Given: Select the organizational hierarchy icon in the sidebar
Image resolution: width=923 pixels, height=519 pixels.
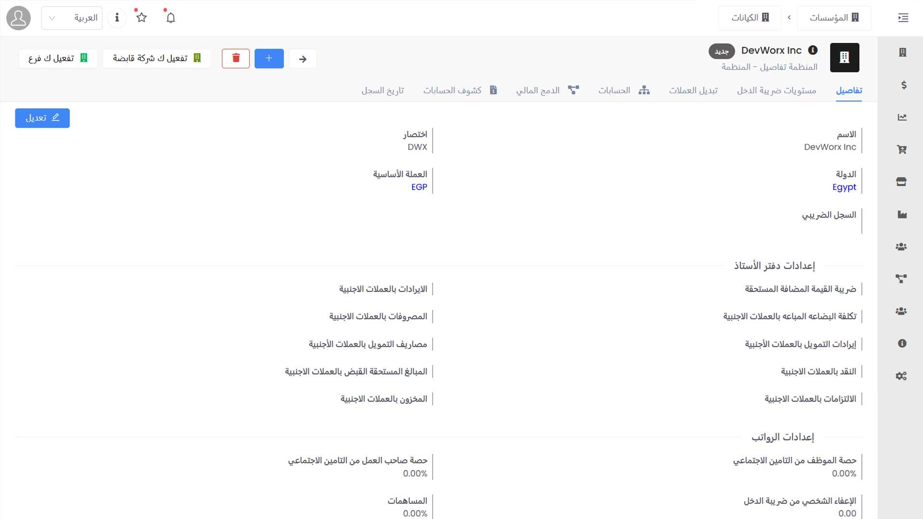Looking at the screenshot, I should 902,278.
